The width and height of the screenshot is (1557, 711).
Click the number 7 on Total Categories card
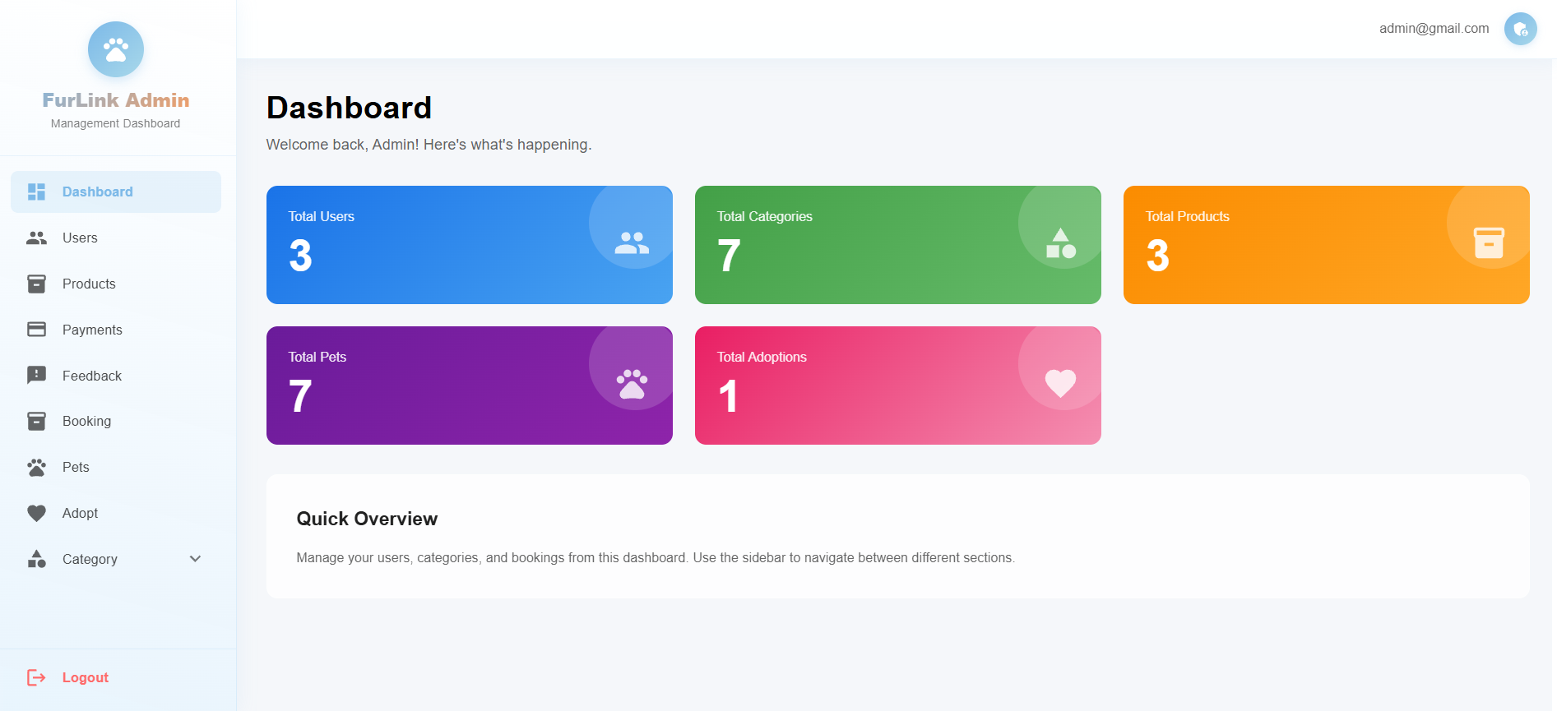[730, 256]
